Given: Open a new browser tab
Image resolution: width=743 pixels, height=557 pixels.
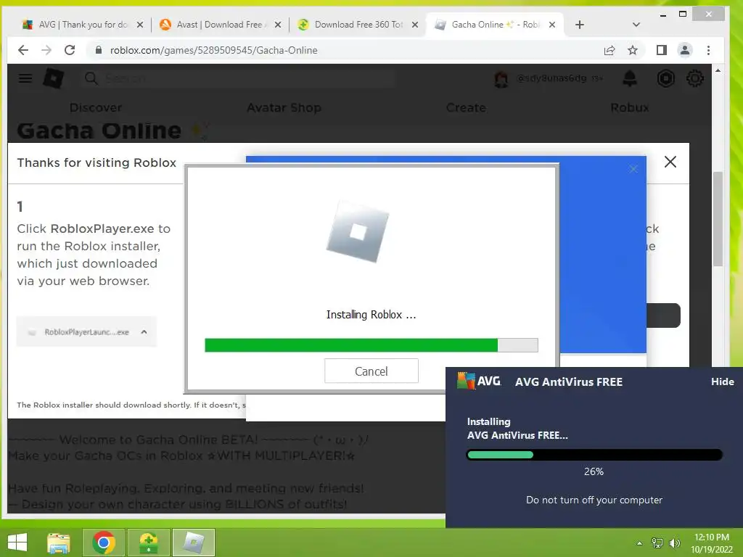Looking at the screenshot, I should tap(580, 25).
